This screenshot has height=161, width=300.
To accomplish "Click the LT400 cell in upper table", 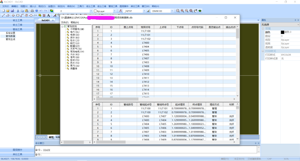I will coord(145,43).
